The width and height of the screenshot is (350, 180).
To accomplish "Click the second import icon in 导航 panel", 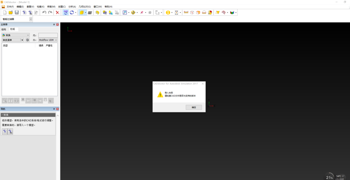I will pos(10,132).
